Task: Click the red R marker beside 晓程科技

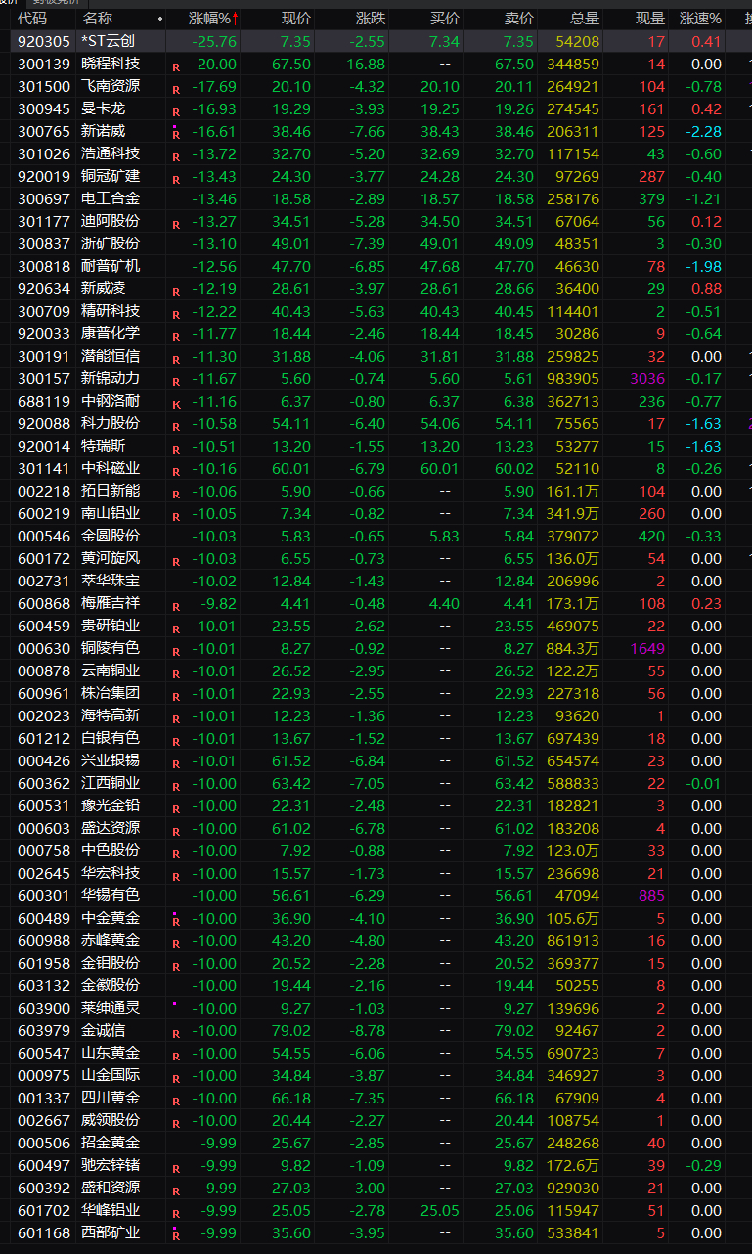Action: pos(176,67)
